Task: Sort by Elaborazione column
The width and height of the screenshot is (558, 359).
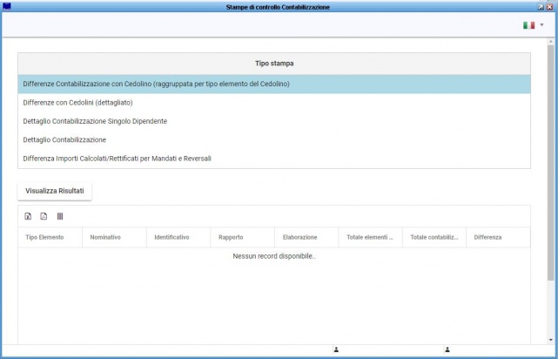Action: (x=306, y=237)
